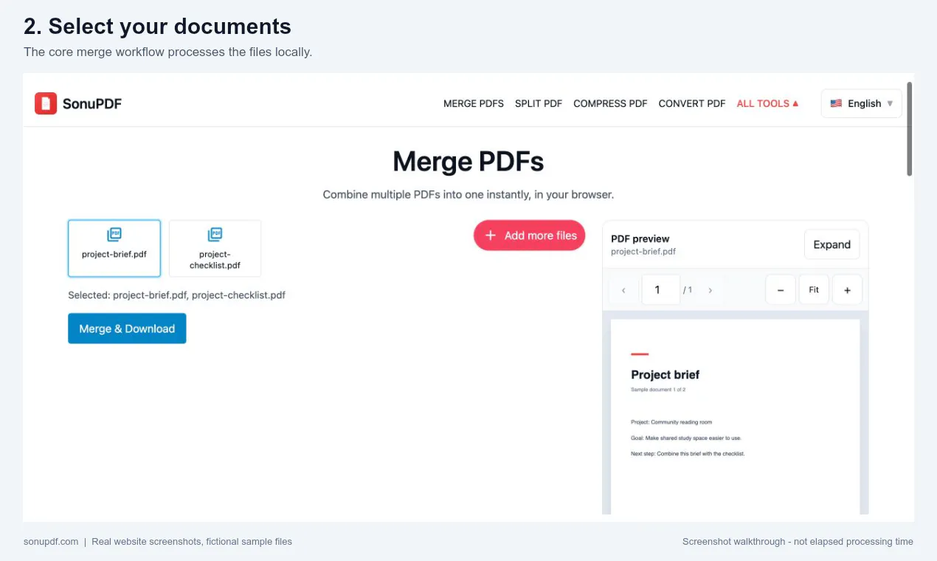Zoom in the PDF preview

(847, 290)
